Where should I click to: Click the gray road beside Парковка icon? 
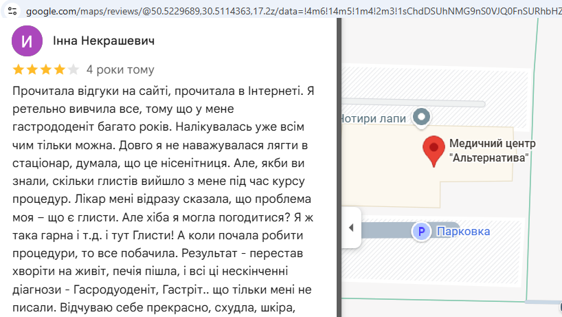pos(386,230)
